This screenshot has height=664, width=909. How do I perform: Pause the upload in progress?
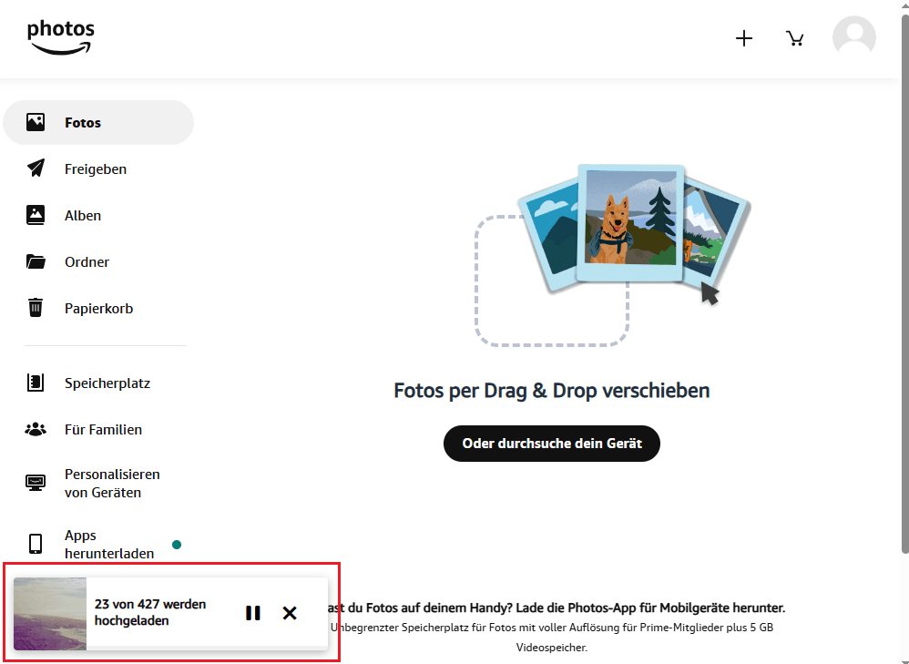[253, 613]
